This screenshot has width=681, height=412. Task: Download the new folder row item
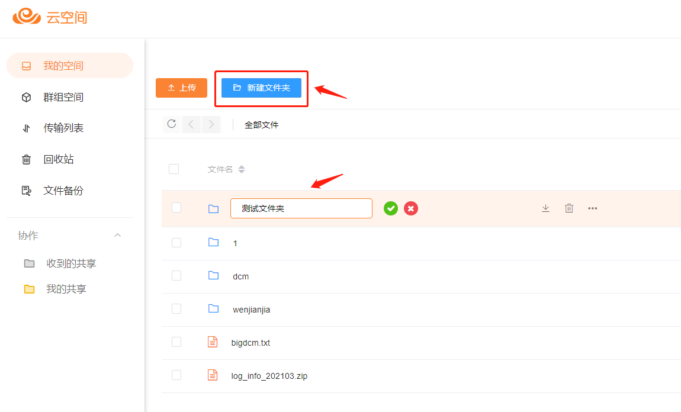coord(546,208)
